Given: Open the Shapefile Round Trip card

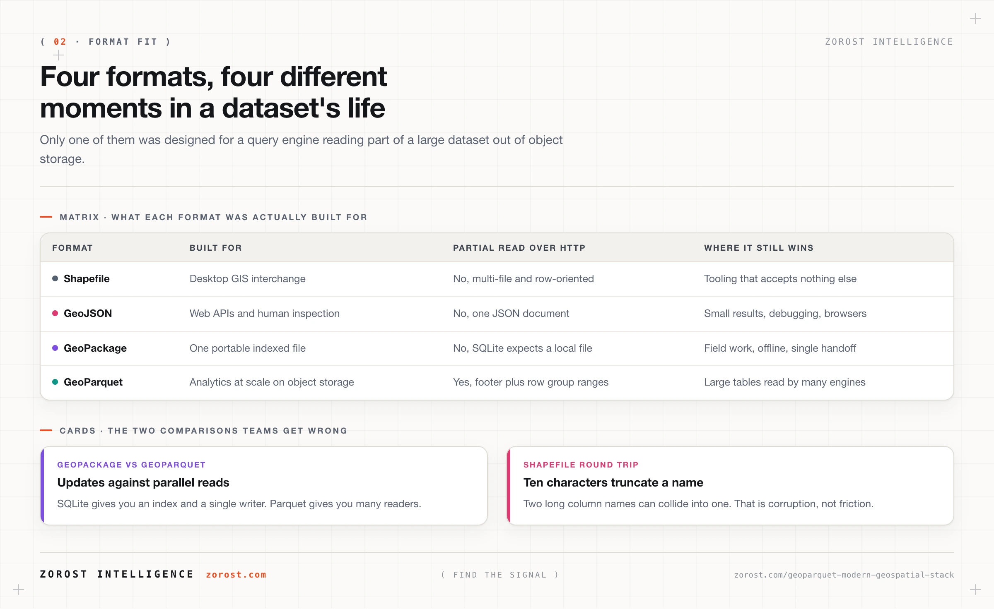Looking at the screenshot, I should click(x=730, y=486).
